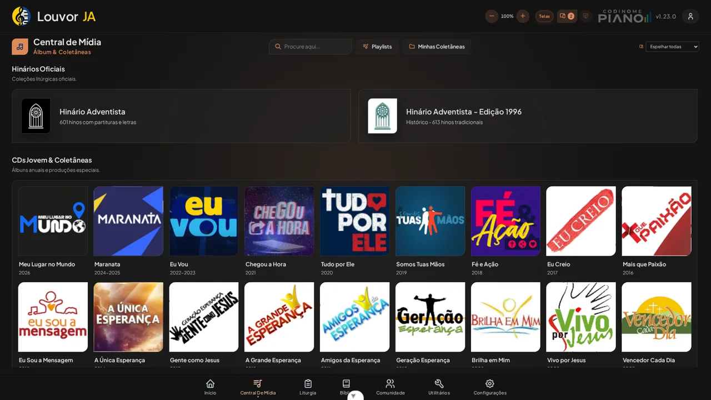Open the Meu Lugar no Mundo album cover
Viewport: 711px width, 400px height.
53,221
